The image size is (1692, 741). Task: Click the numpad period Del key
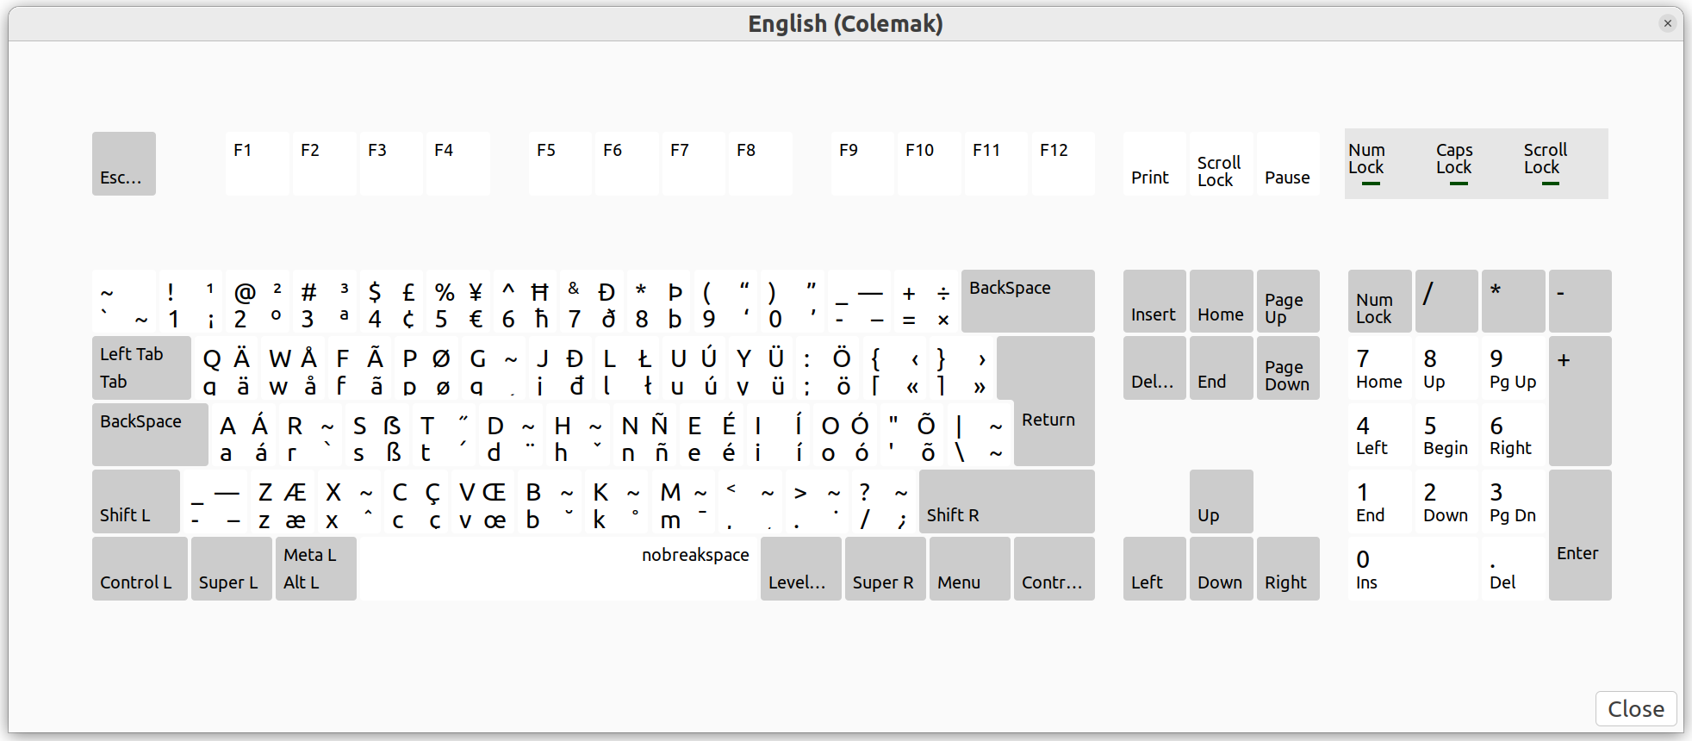pyautogui.click(x=1514, y=569)
